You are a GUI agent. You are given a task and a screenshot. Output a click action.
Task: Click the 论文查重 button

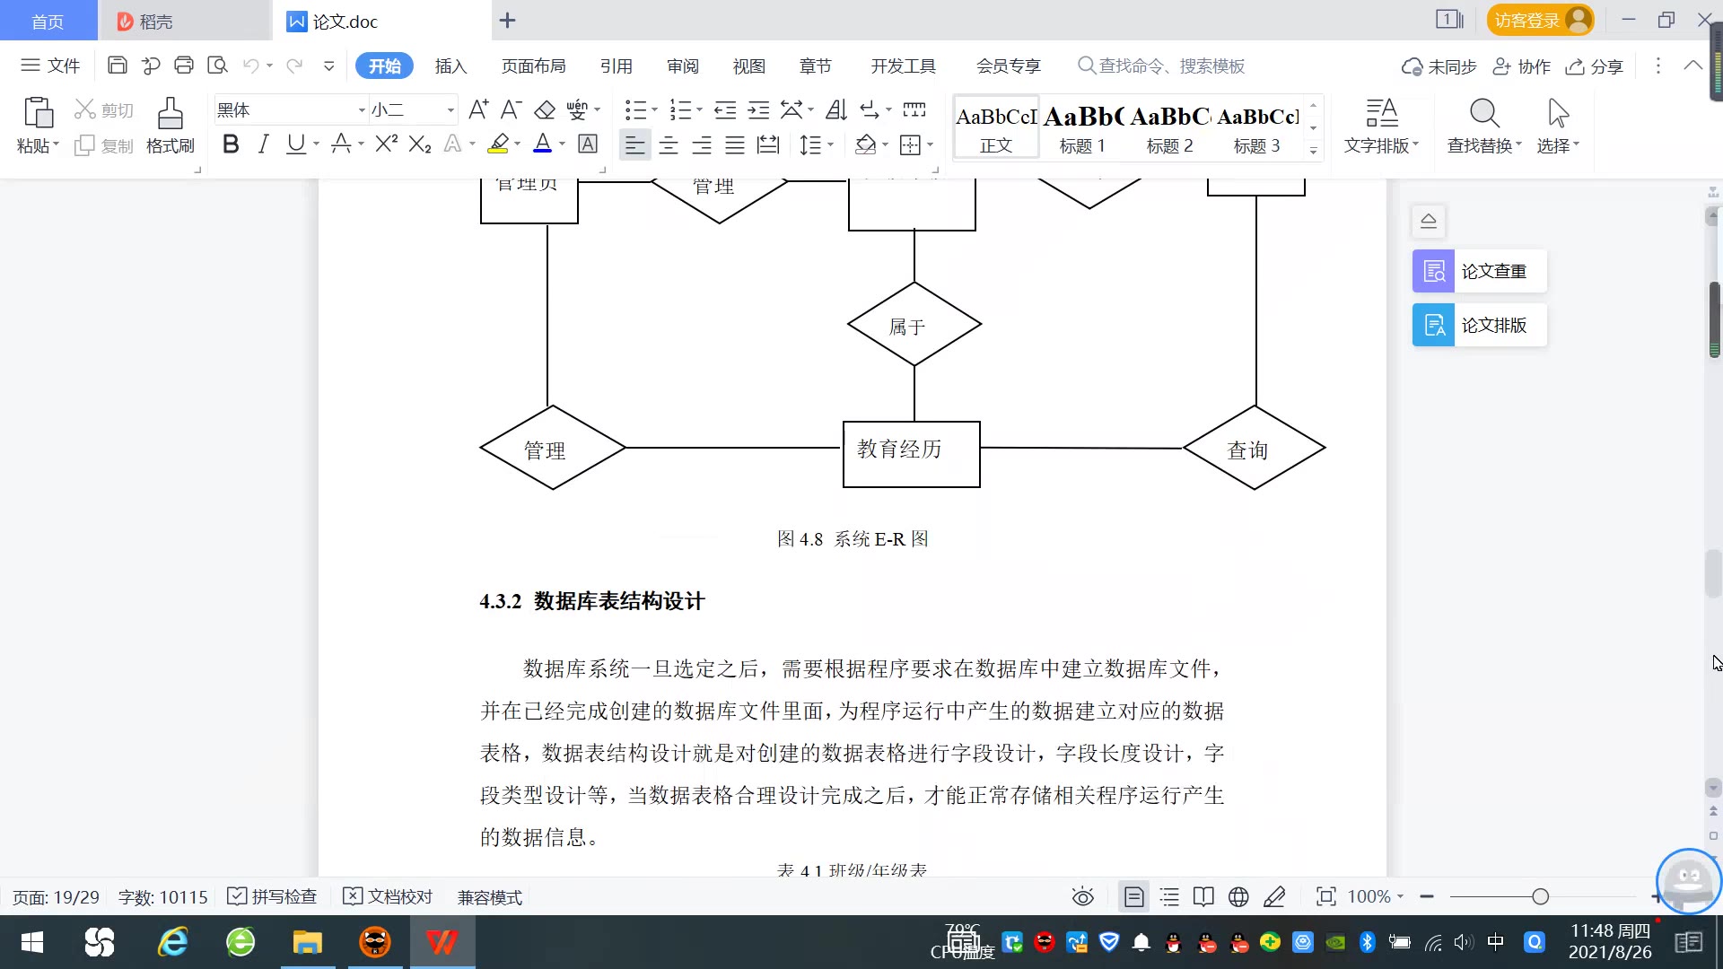pyautogui.click(x=1479, y=271)
